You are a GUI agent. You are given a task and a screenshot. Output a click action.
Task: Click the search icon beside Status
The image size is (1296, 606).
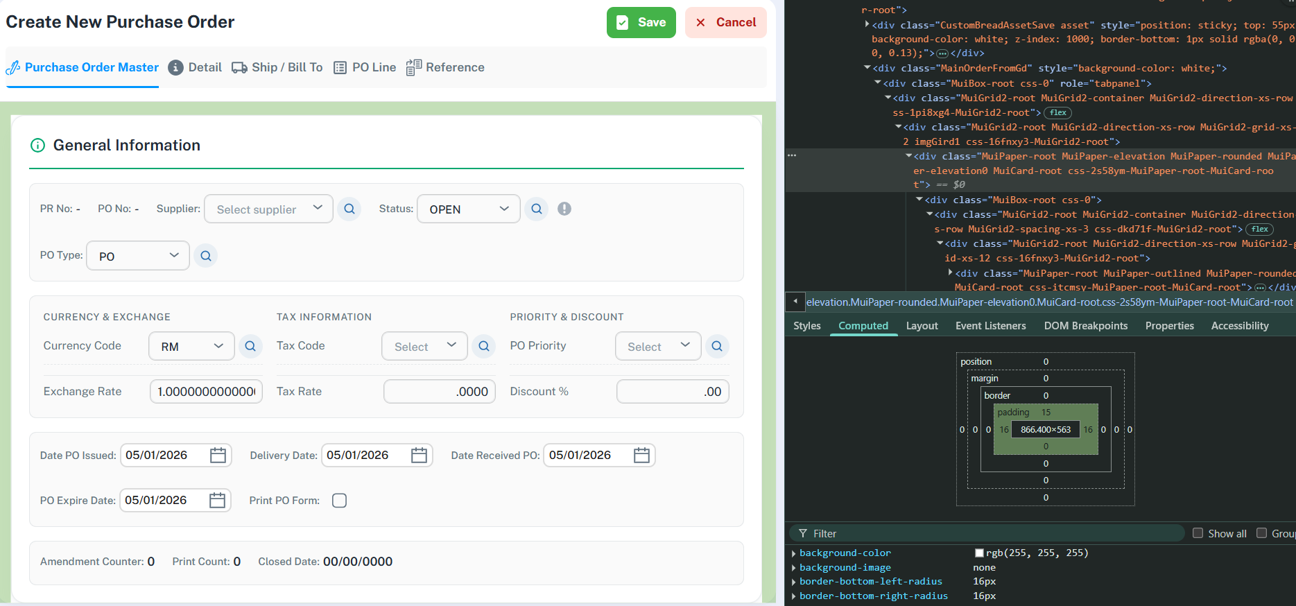[x=537, y=209]
